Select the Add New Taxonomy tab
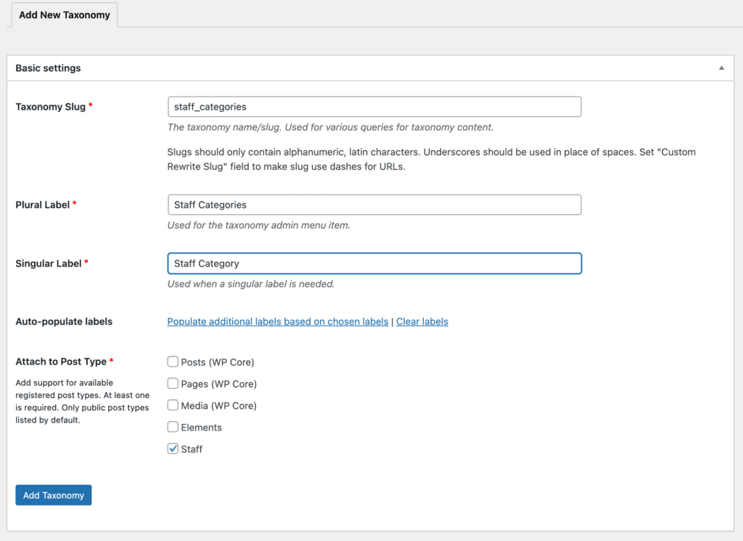 tap(65, 15)
